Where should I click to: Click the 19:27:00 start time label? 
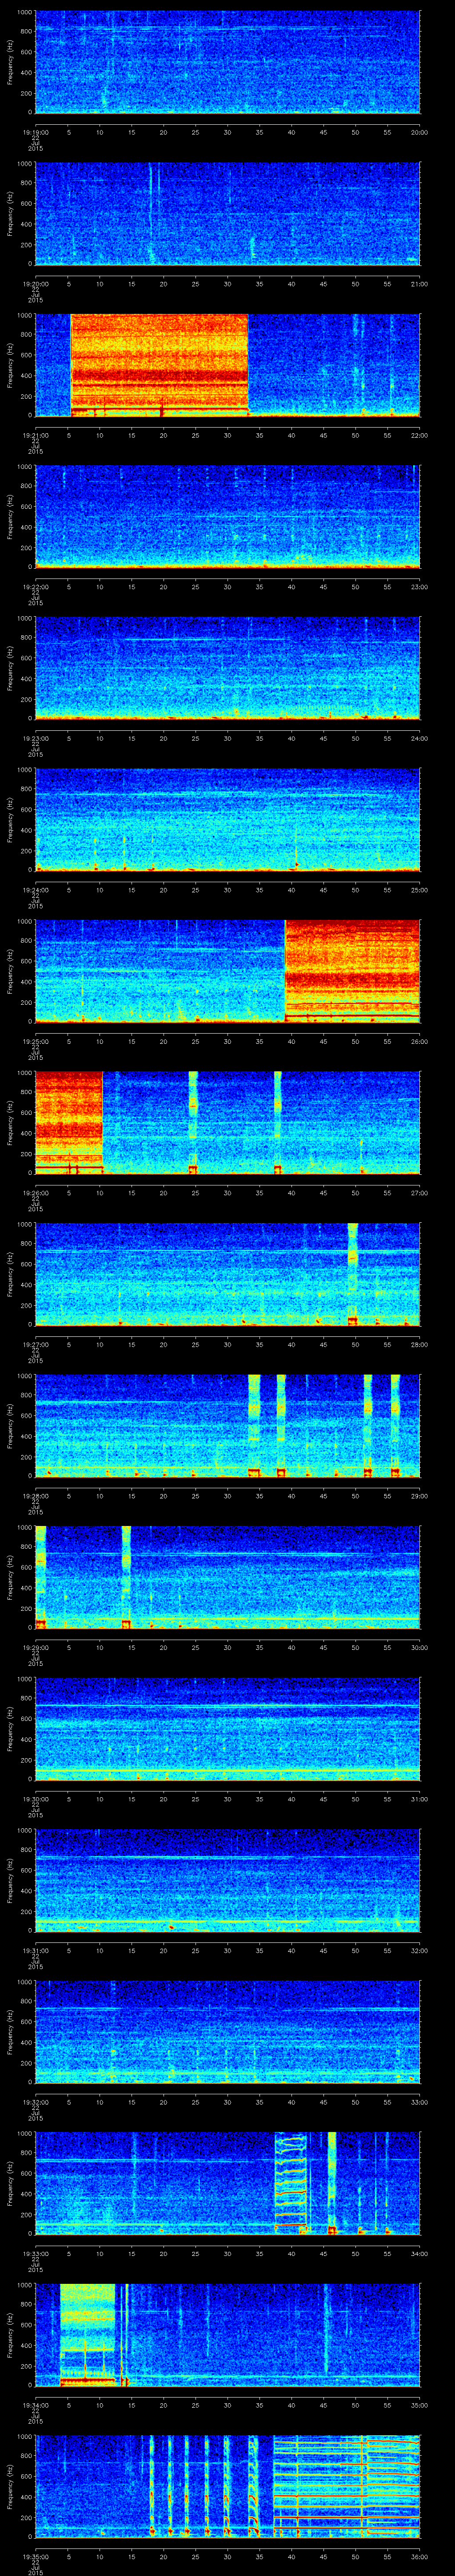(35, 1344)
